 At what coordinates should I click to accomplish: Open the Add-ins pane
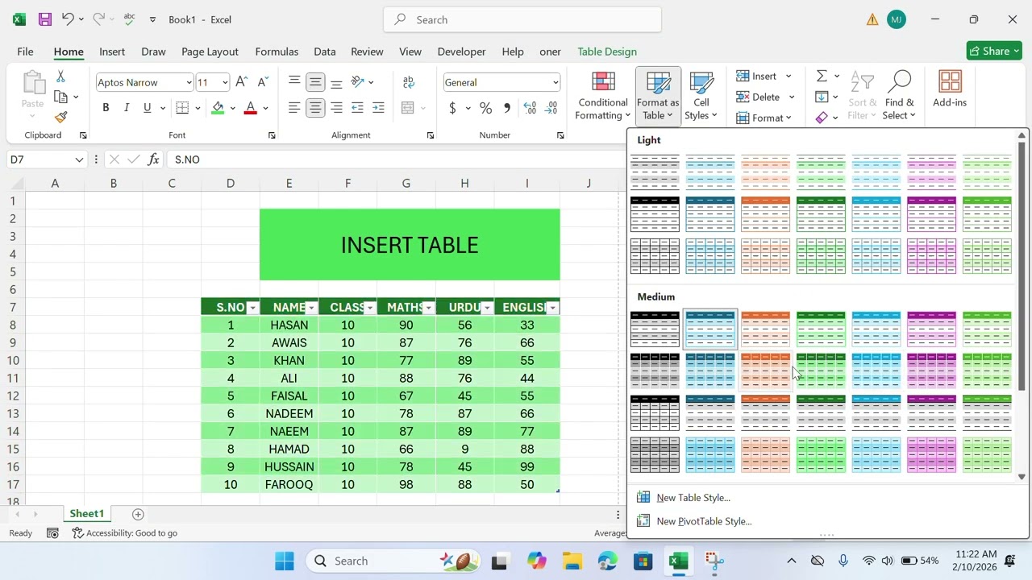point(950,89)
